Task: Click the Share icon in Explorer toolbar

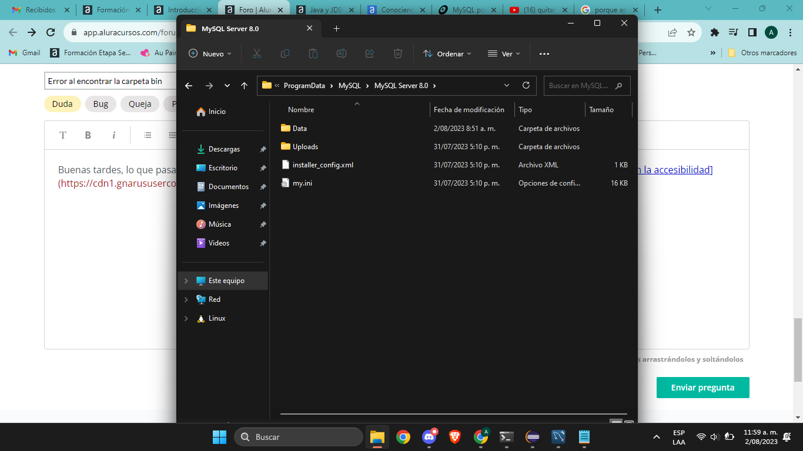Action: (x=370, y=53)
